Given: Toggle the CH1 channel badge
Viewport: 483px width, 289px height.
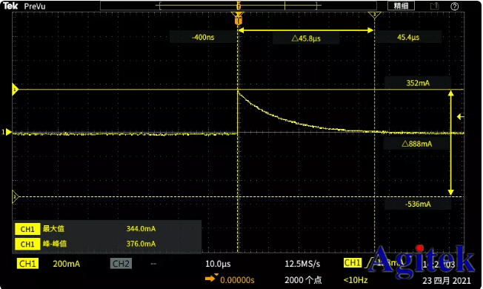Looking at the screenshot, I should [x=27, y=264].
